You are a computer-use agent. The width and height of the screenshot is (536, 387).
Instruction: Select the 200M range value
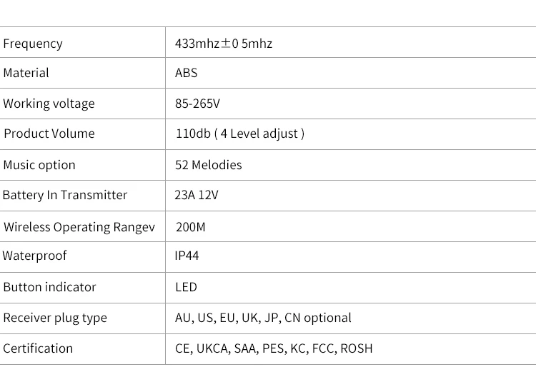coord(190,227)
